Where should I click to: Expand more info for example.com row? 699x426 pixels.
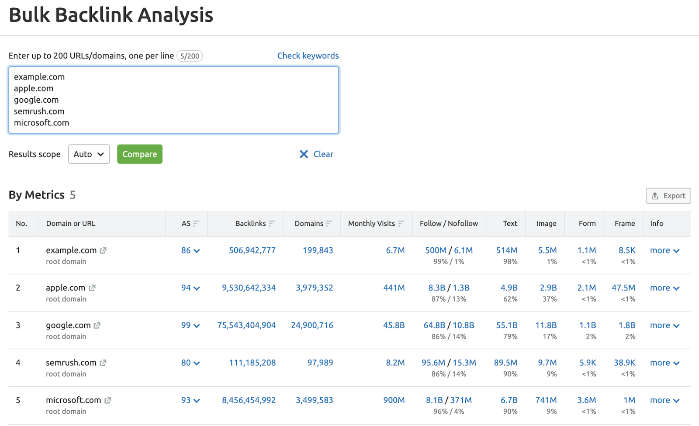point(665,250)
